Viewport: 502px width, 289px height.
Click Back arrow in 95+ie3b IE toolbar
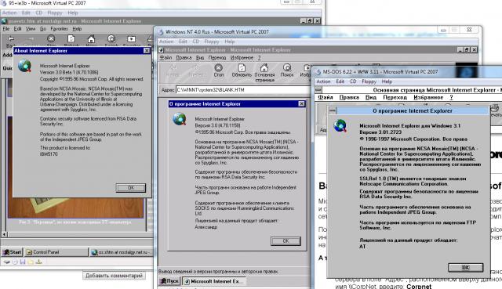coord(11,38)
